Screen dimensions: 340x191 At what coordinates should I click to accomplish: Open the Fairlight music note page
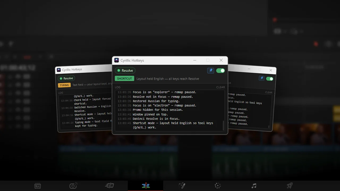click(x=254, y=186)
